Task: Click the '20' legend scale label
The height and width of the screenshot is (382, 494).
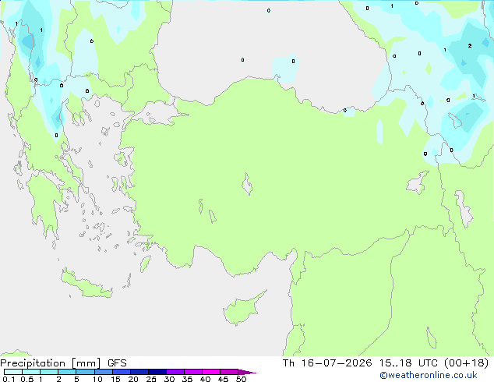Action: coord(133,379)
